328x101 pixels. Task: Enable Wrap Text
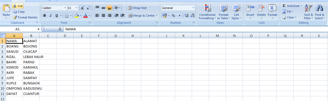(x=137, y=8)
